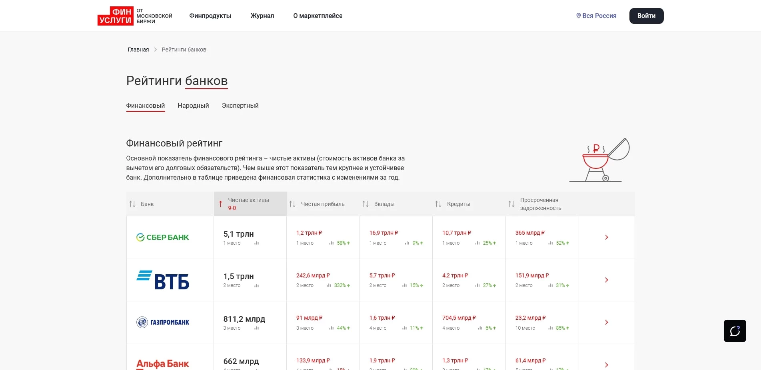Toggle sort order on Чистые активы column
Viewport: 761px width, 370px height.
click(x=221, y=204)
